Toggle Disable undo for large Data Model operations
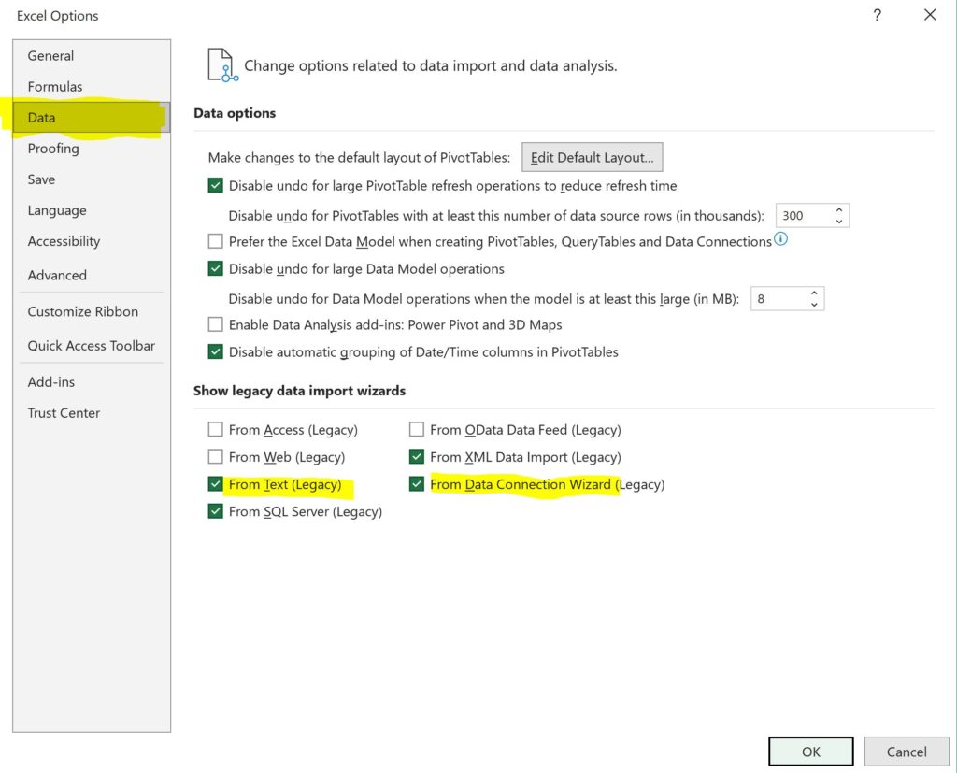The height and width of the screenshot is (773, 957). [216, 268]
